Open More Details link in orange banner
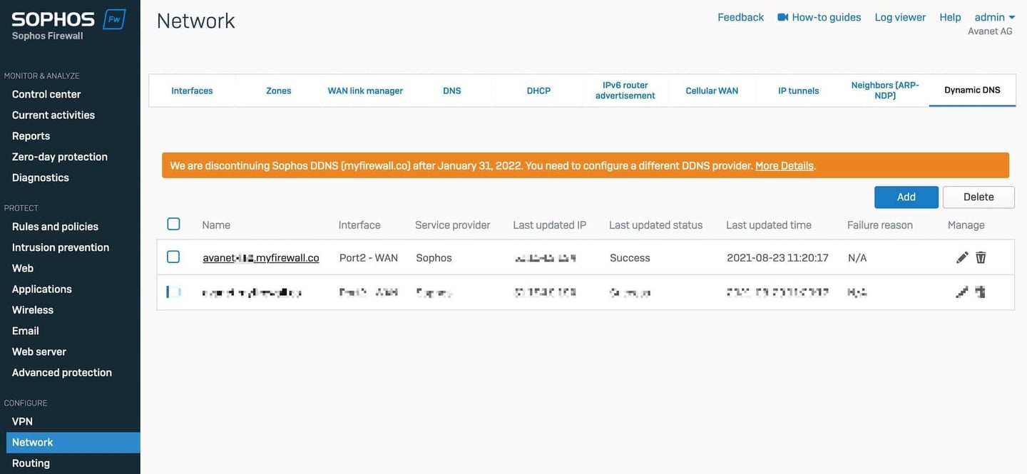1027x474 pixels. 785,165
